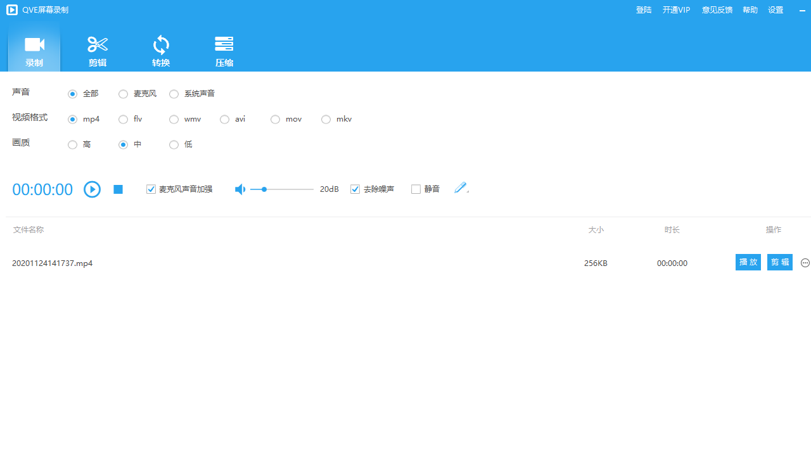811x456 pixels.
Task: Open the 帮助 help menu
Action: click(x=750, y=10)
